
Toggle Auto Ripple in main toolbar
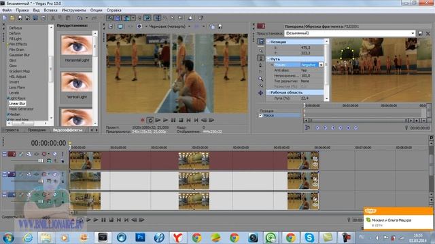click(126, 18)
